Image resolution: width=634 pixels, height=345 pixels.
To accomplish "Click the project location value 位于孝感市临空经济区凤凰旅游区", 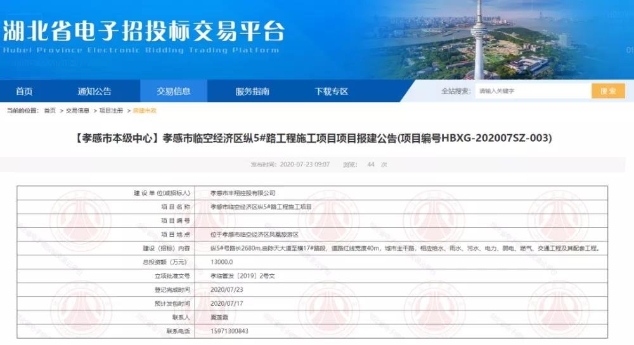I will pos(254,234).
